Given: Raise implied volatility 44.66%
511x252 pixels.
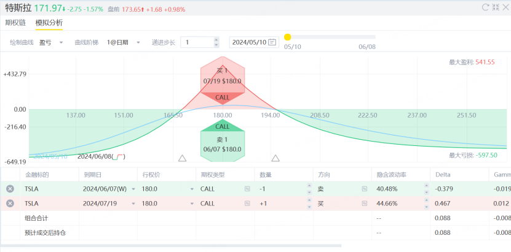Looking at the screenshot, I should (426, 200).
